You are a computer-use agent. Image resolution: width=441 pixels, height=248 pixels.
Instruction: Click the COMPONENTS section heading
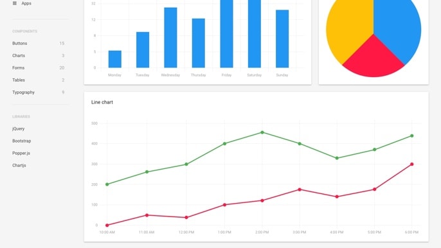click(x=24, y=31)
